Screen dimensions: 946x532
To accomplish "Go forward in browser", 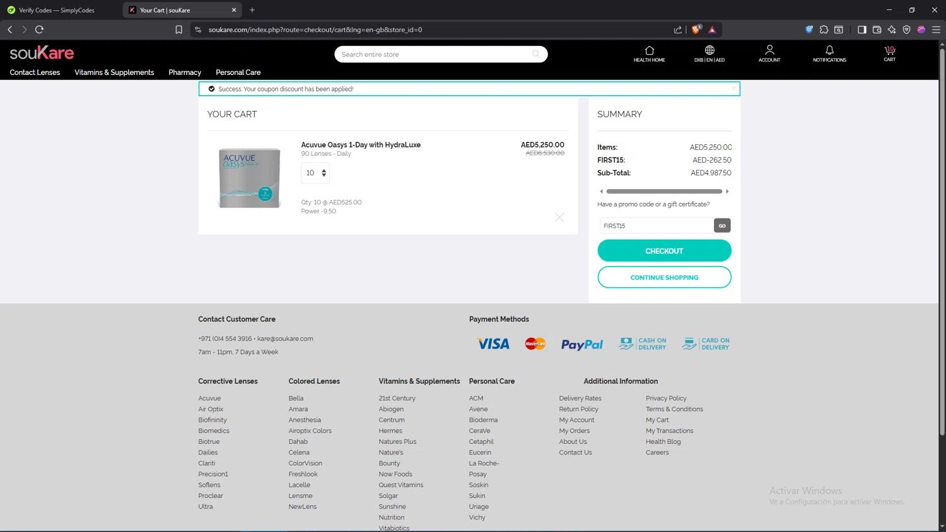I will 25,30.
